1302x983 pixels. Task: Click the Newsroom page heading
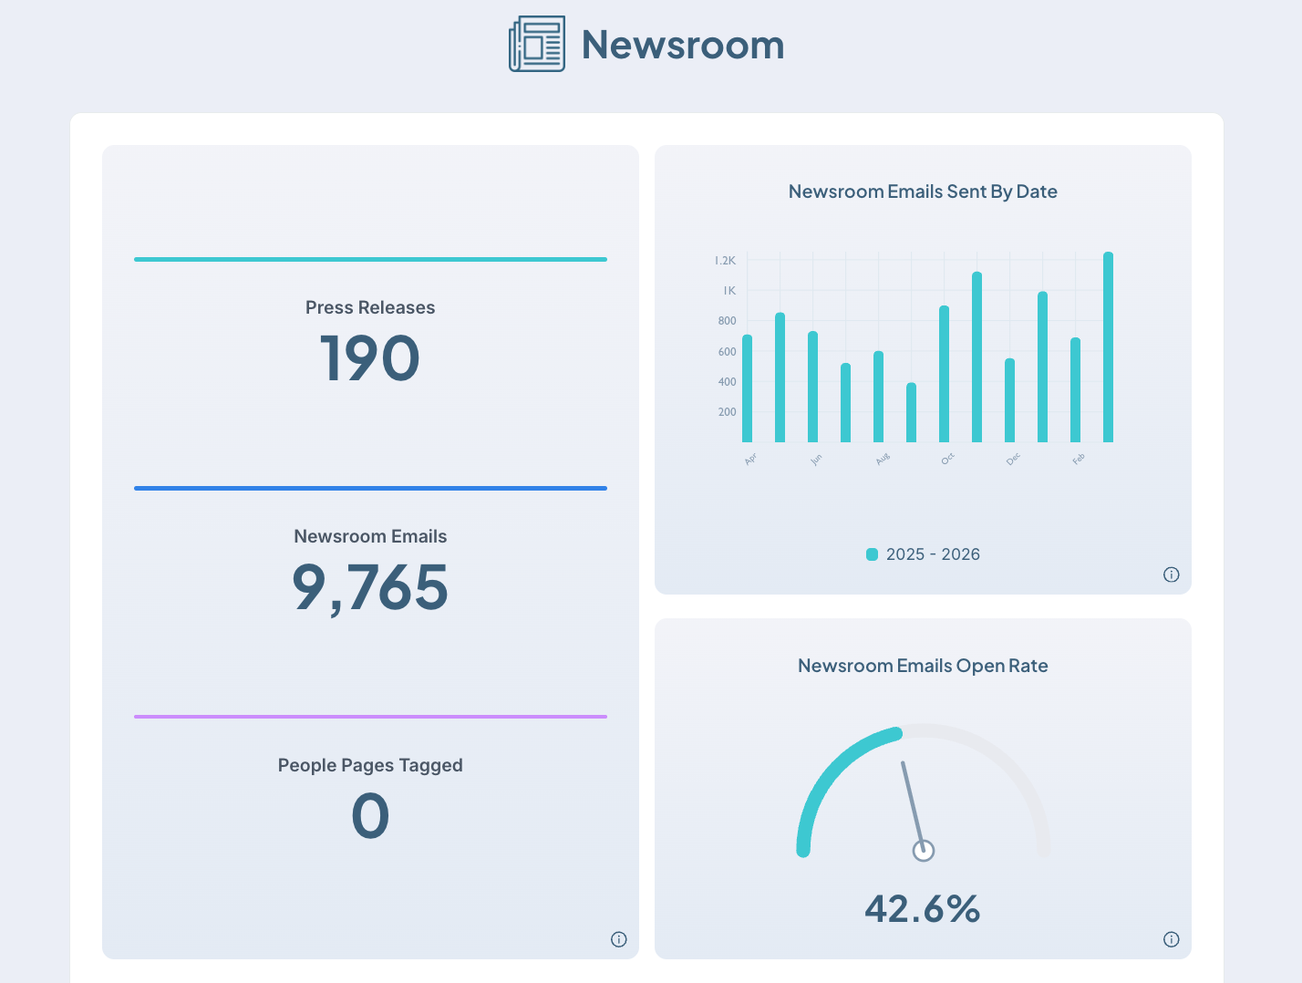click(683, 45)
